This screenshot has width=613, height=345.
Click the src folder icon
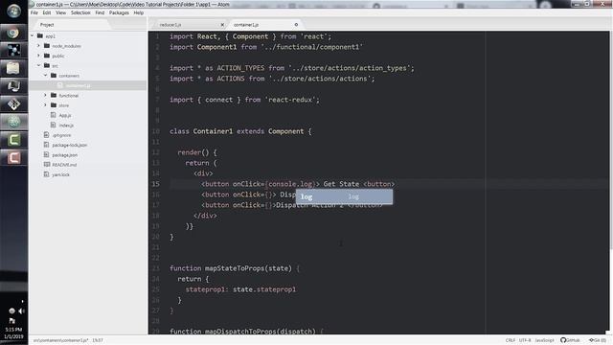click(47, 65)
